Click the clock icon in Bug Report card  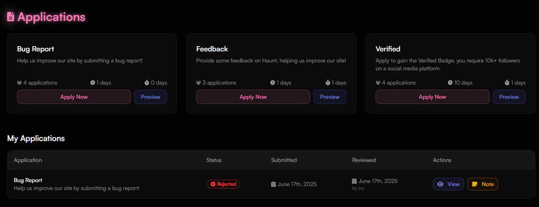(93, 83)
